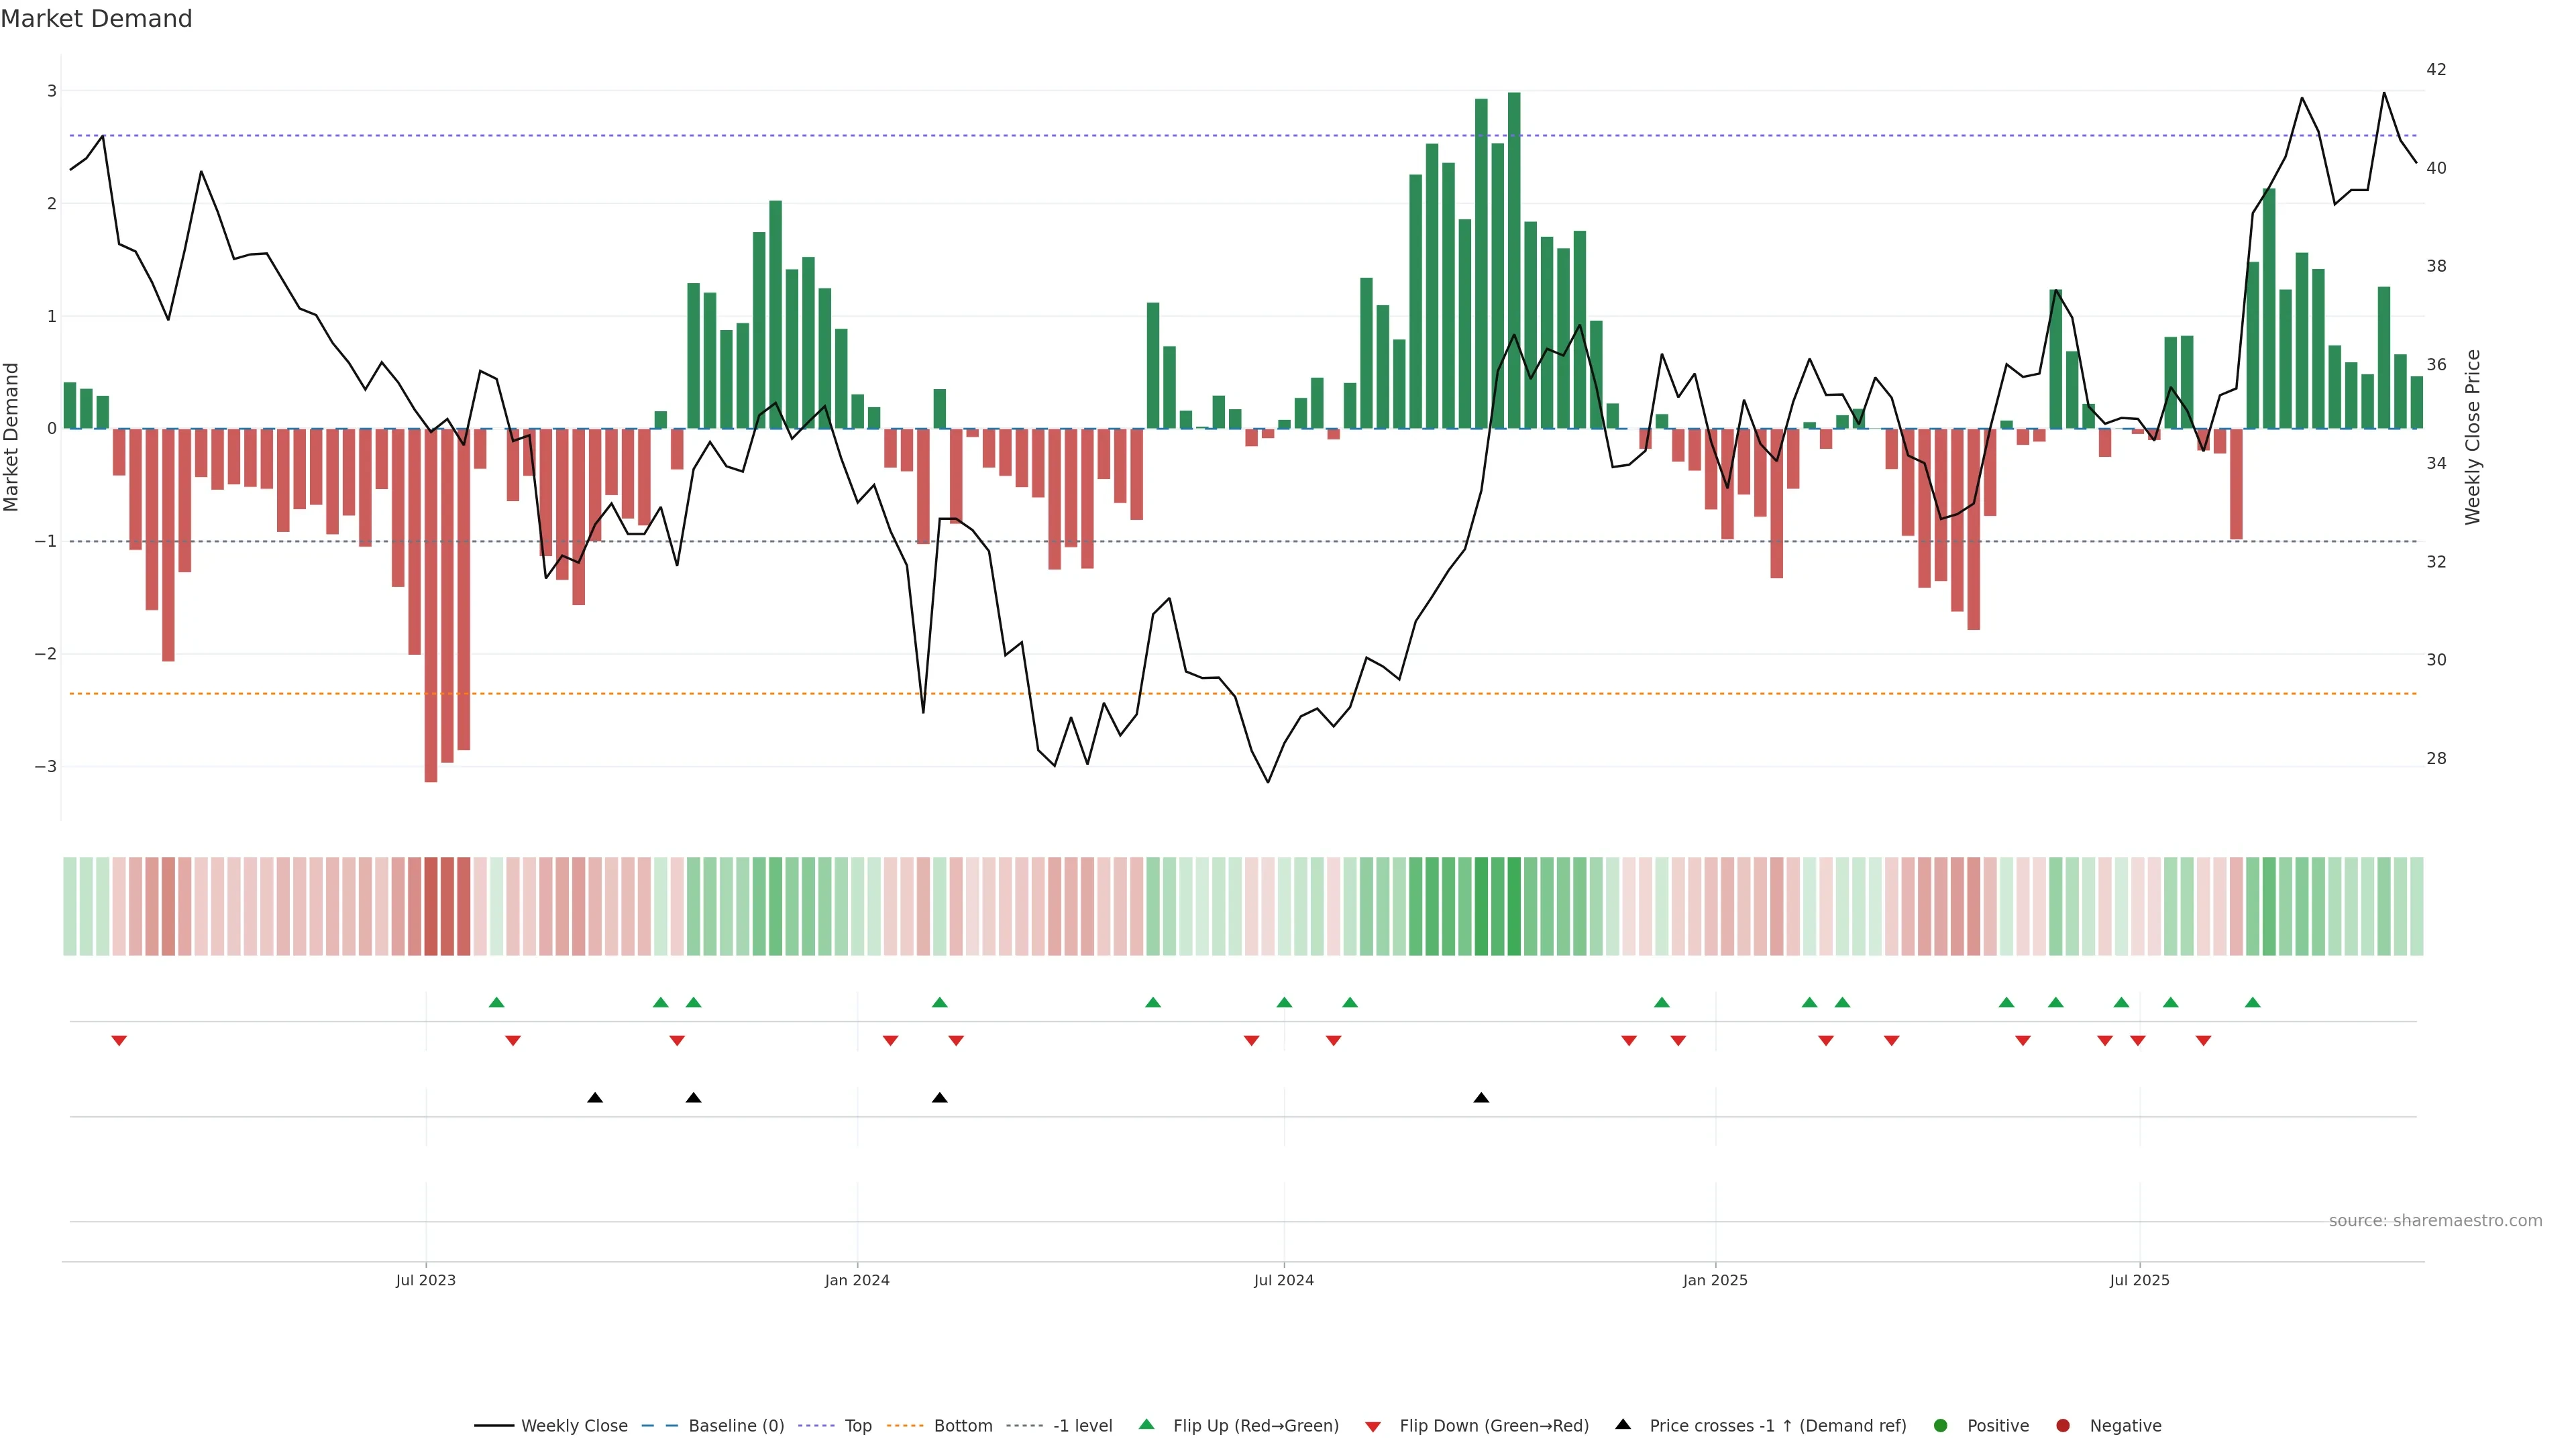
Task: Click the black Price crosses -1 legend triangle
Action: click(x=1623, y=1424)
